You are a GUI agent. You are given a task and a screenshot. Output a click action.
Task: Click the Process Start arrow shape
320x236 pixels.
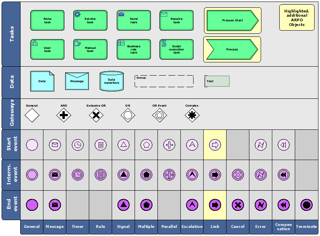click(232, 21)
